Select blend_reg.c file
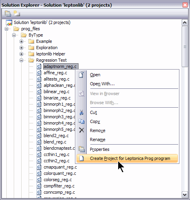 click(x=55, y=142)
